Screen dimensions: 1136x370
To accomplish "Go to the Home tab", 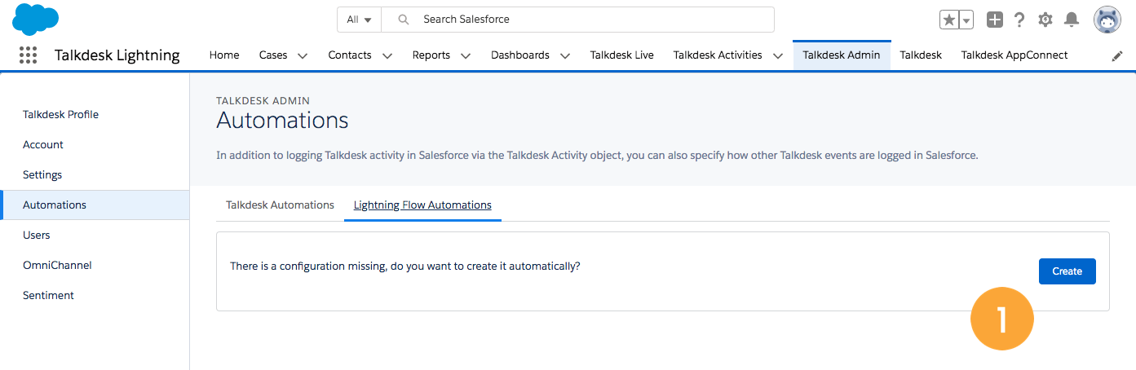I will tap(224, 55).
